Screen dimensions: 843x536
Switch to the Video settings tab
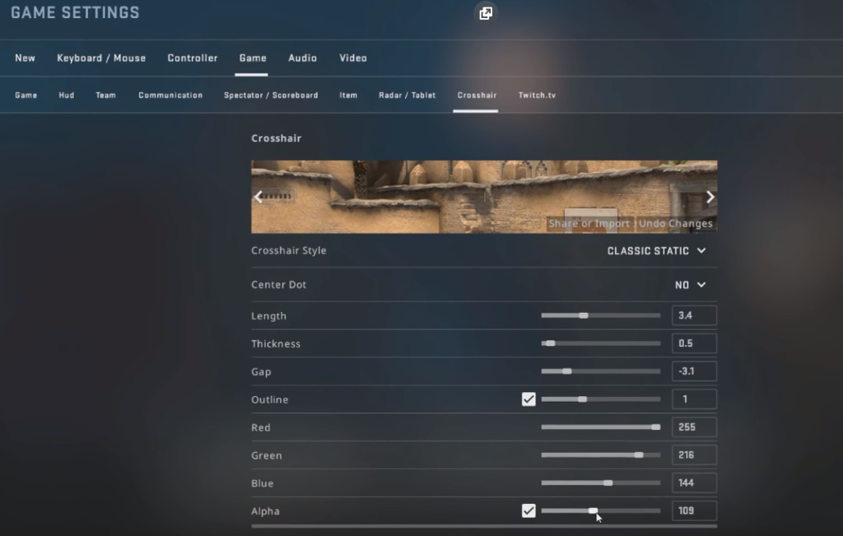click(x=353, y=58)
